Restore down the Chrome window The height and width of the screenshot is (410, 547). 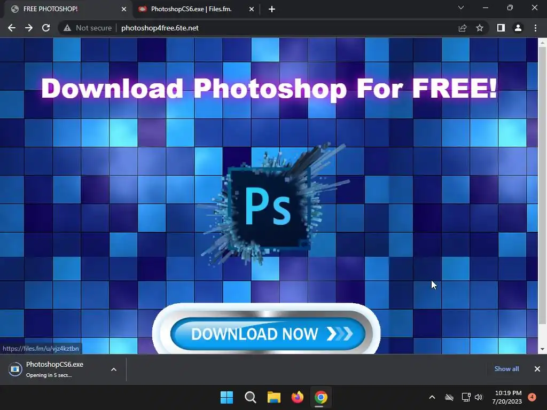point(510,7)
